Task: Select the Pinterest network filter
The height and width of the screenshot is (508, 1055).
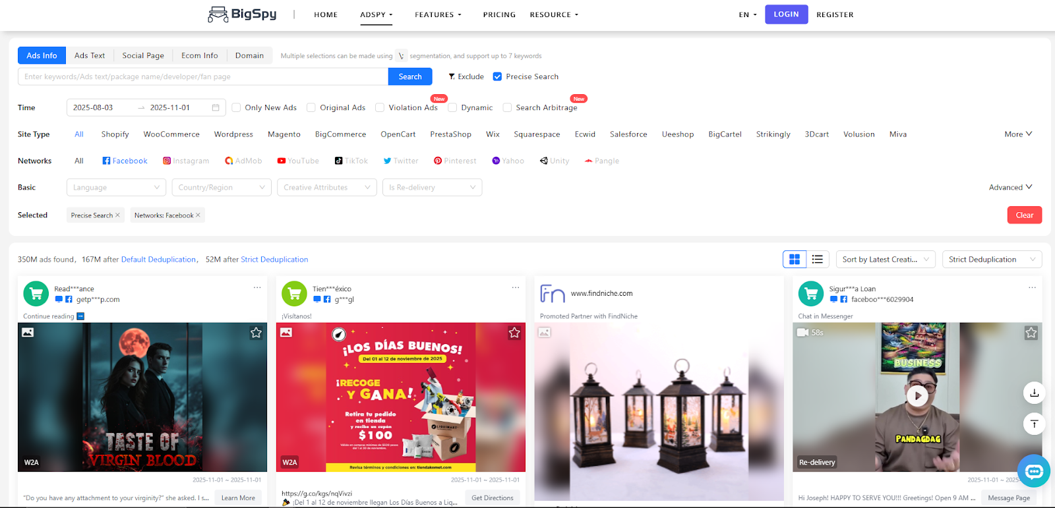Action: (455, 161)
